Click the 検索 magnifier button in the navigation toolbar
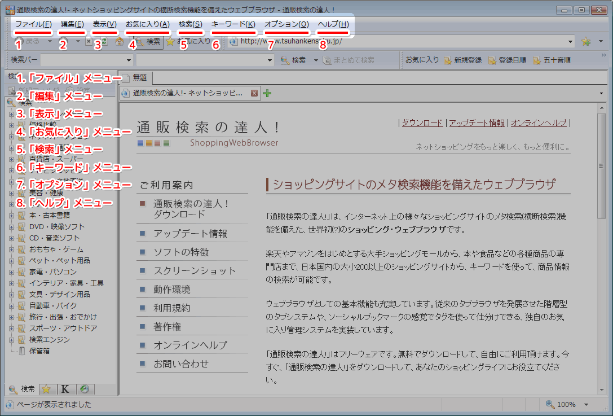 point(148,41)
